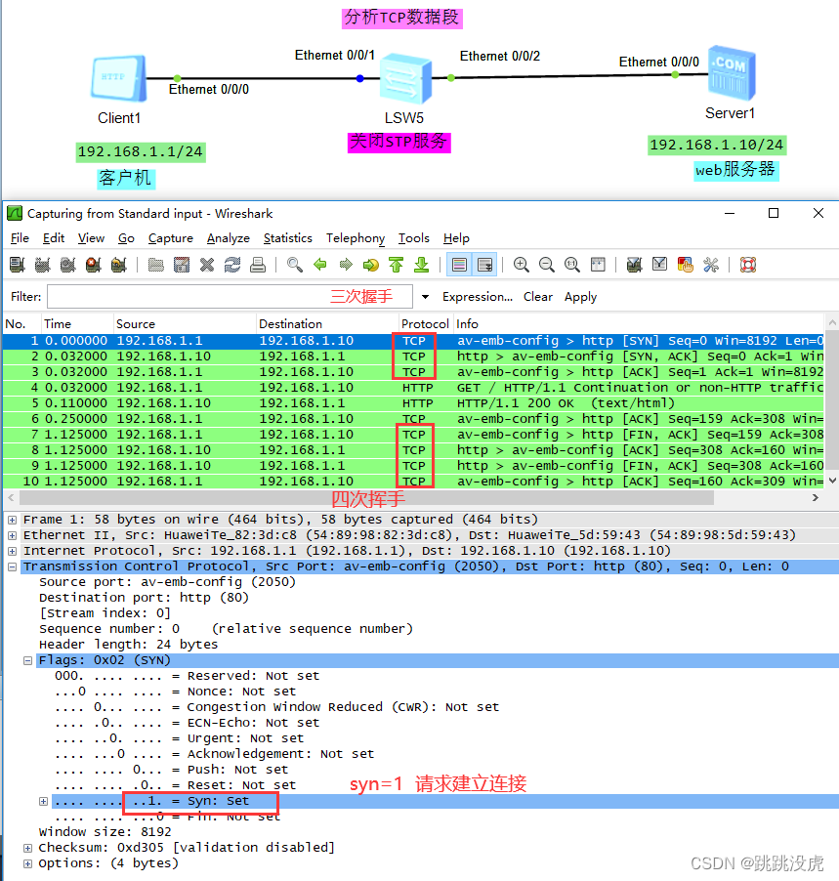
Task: Zoom in the packet text
Action: (521, 265)
